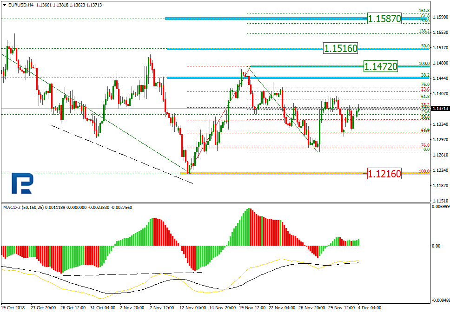Image resolution: width=450 pixels, height=313 pixels.
Task: Click the red 100.0 Fibonacci label near 1.12160
Action: (424, 171)
